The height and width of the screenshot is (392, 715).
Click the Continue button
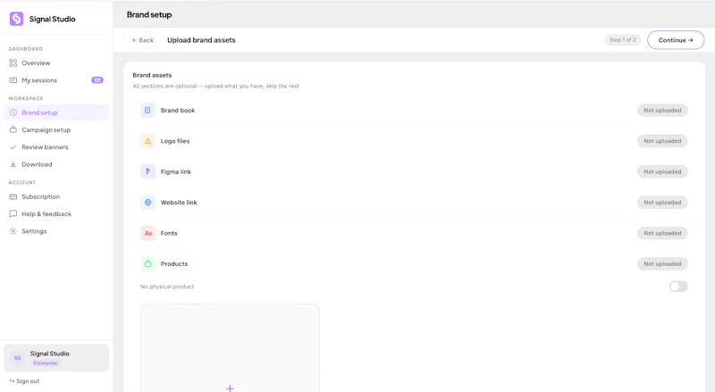pyautogui.click(x=676, y=40)
